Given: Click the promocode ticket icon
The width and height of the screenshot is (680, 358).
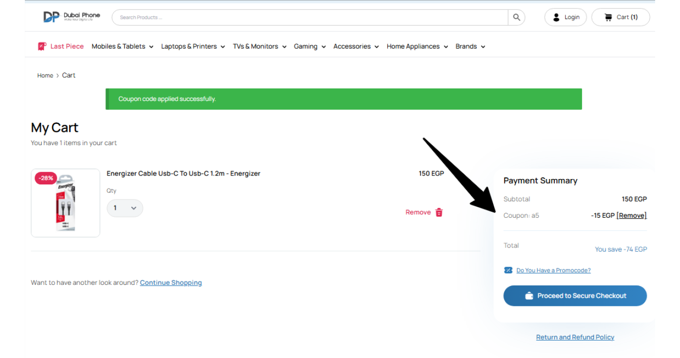Looking at the screenshot, I should [508, 270].
